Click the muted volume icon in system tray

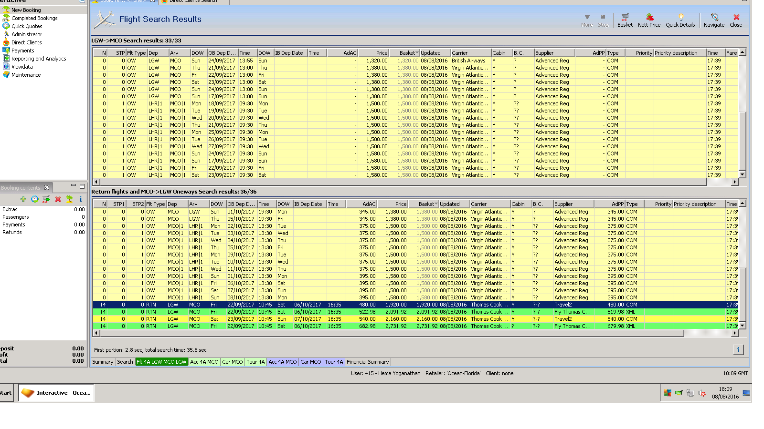click(702, 393)
